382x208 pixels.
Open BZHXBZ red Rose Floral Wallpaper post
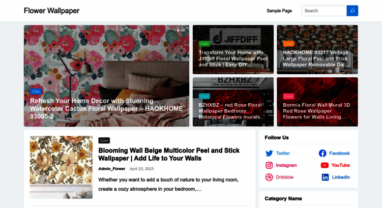point(232,111)
